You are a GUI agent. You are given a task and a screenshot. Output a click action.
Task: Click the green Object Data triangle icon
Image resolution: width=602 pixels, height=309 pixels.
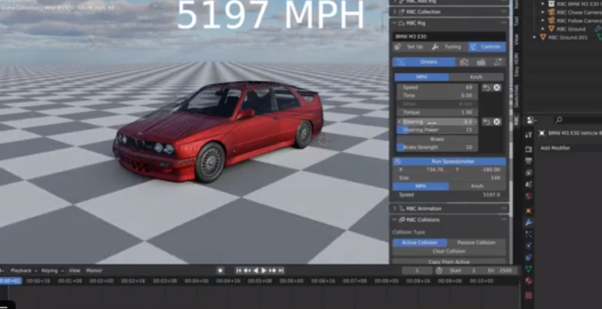(529, 269)
